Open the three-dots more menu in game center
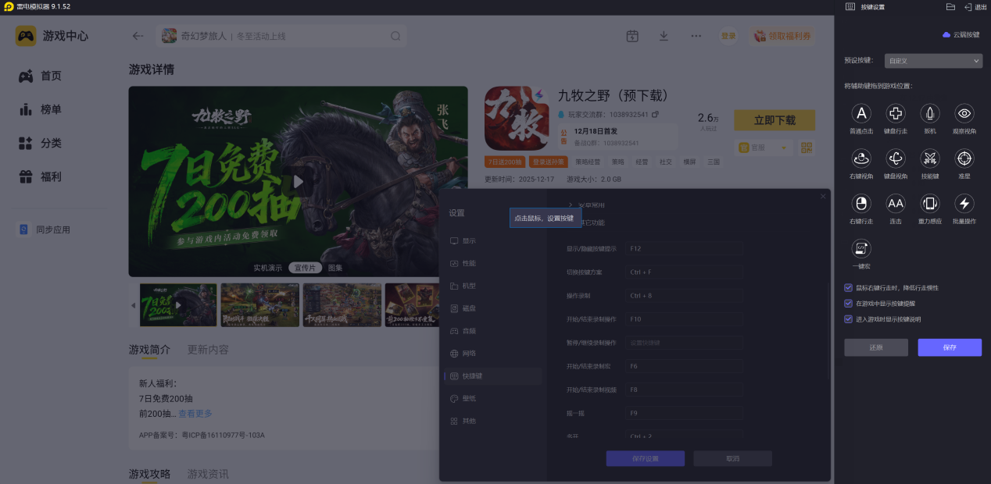Screen dimensions: 991x484 (696, 36)
